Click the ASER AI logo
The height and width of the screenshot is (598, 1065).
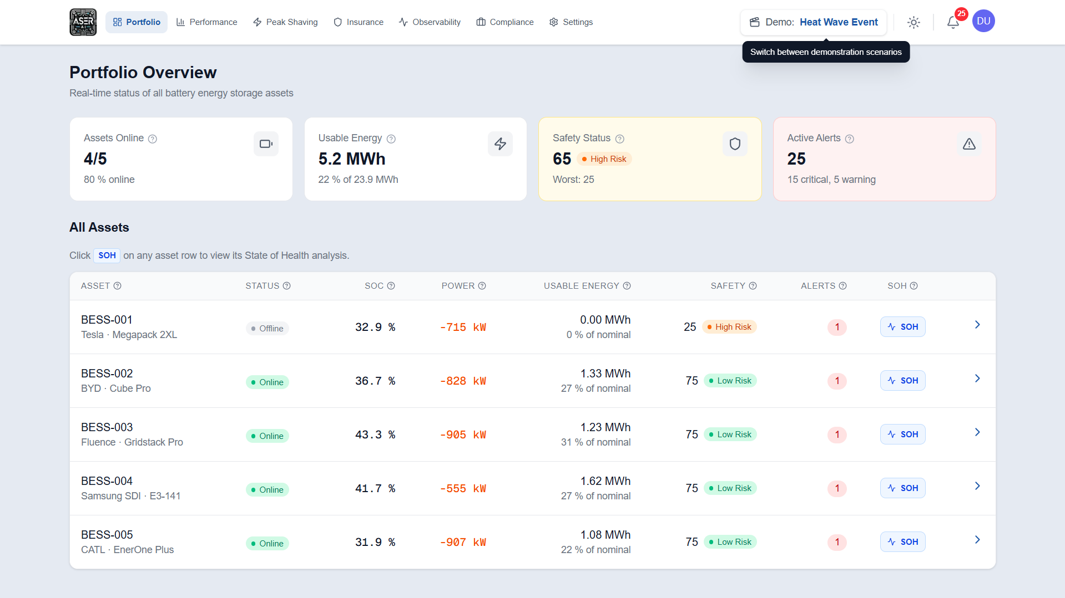pos(83,22)
